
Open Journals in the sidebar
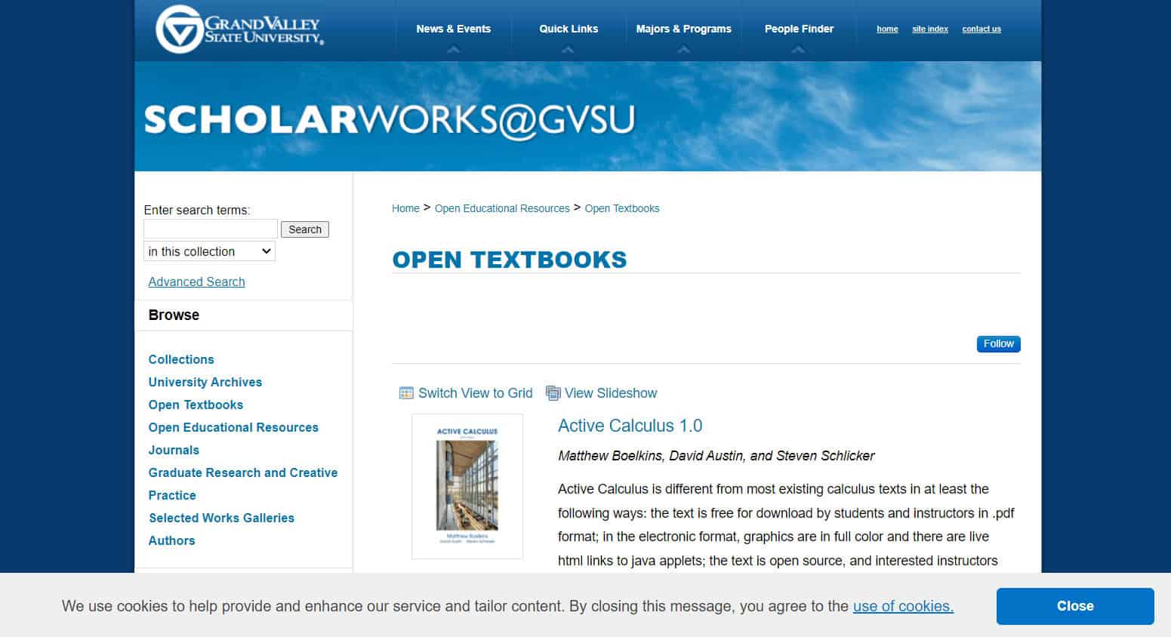click(174, 450)
